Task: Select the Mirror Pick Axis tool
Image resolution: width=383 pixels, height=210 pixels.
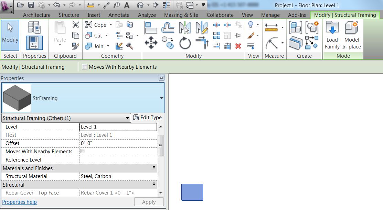Action: (x=186, y=27)
